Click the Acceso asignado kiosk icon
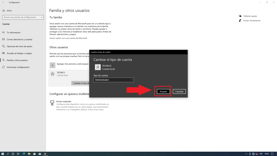This screenshot has height=156, width=277. coord(52,103)
